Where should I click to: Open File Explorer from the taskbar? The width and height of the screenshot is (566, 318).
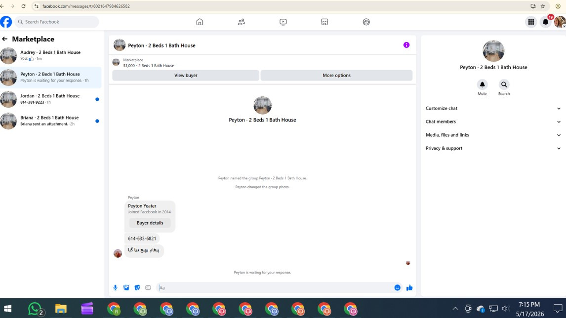click(61, 309)
